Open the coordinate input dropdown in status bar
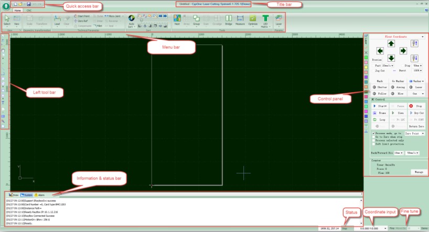This screenshot has height=232, width=429. pyautogui.click(x=386, y=228)
